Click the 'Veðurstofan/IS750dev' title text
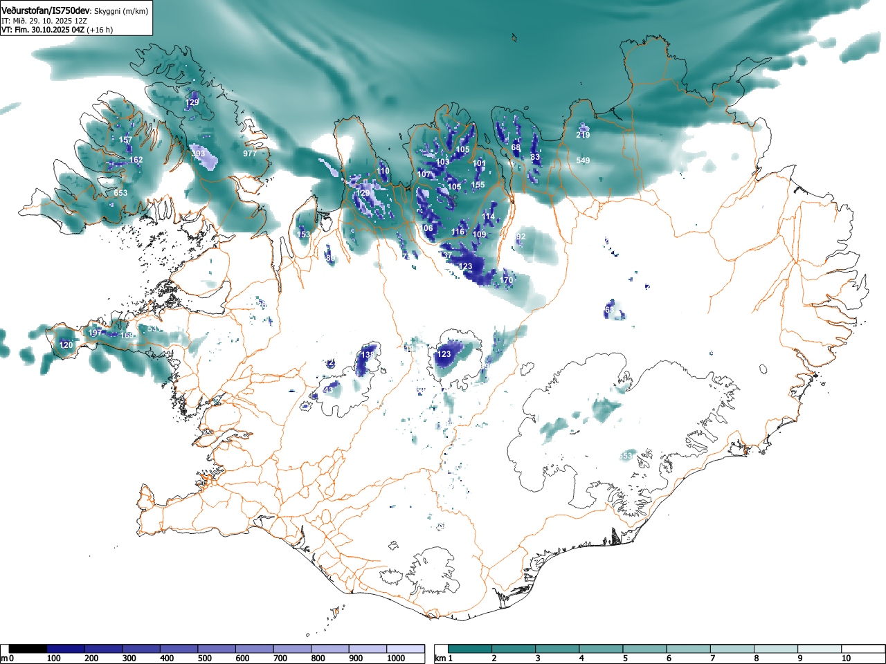The image size is (886, 664). [x=46, y=10]
